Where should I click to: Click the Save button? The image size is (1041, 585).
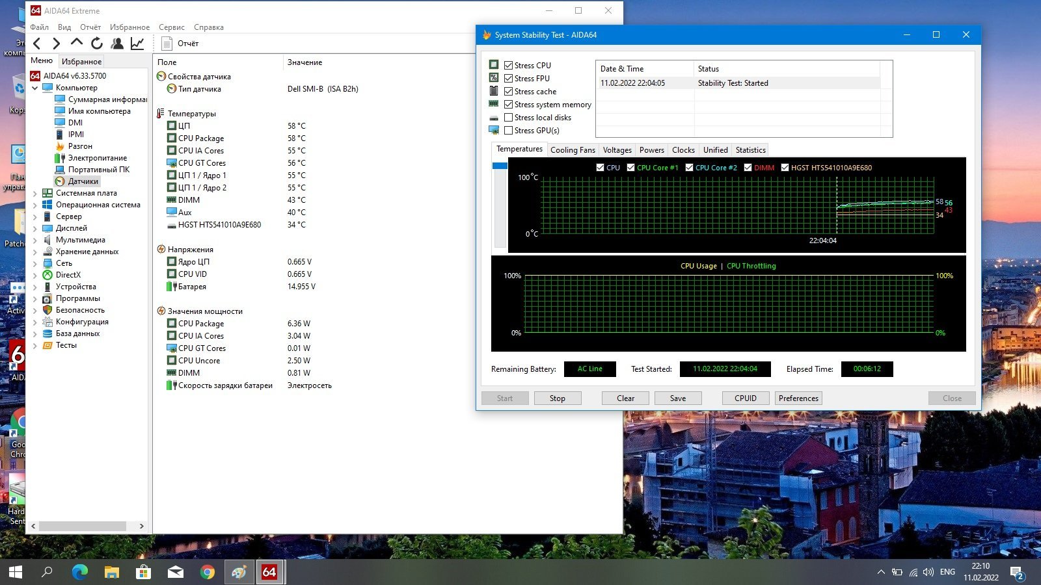(x=678, y=398)
